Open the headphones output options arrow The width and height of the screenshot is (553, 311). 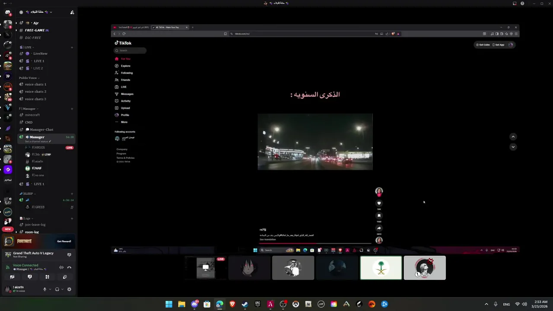(x=63, y=289)
